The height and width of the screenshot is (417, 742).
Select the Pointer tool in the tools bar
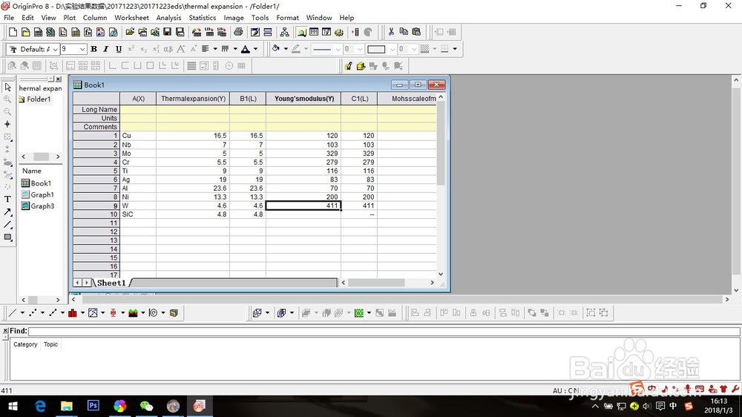pos(7,88)
